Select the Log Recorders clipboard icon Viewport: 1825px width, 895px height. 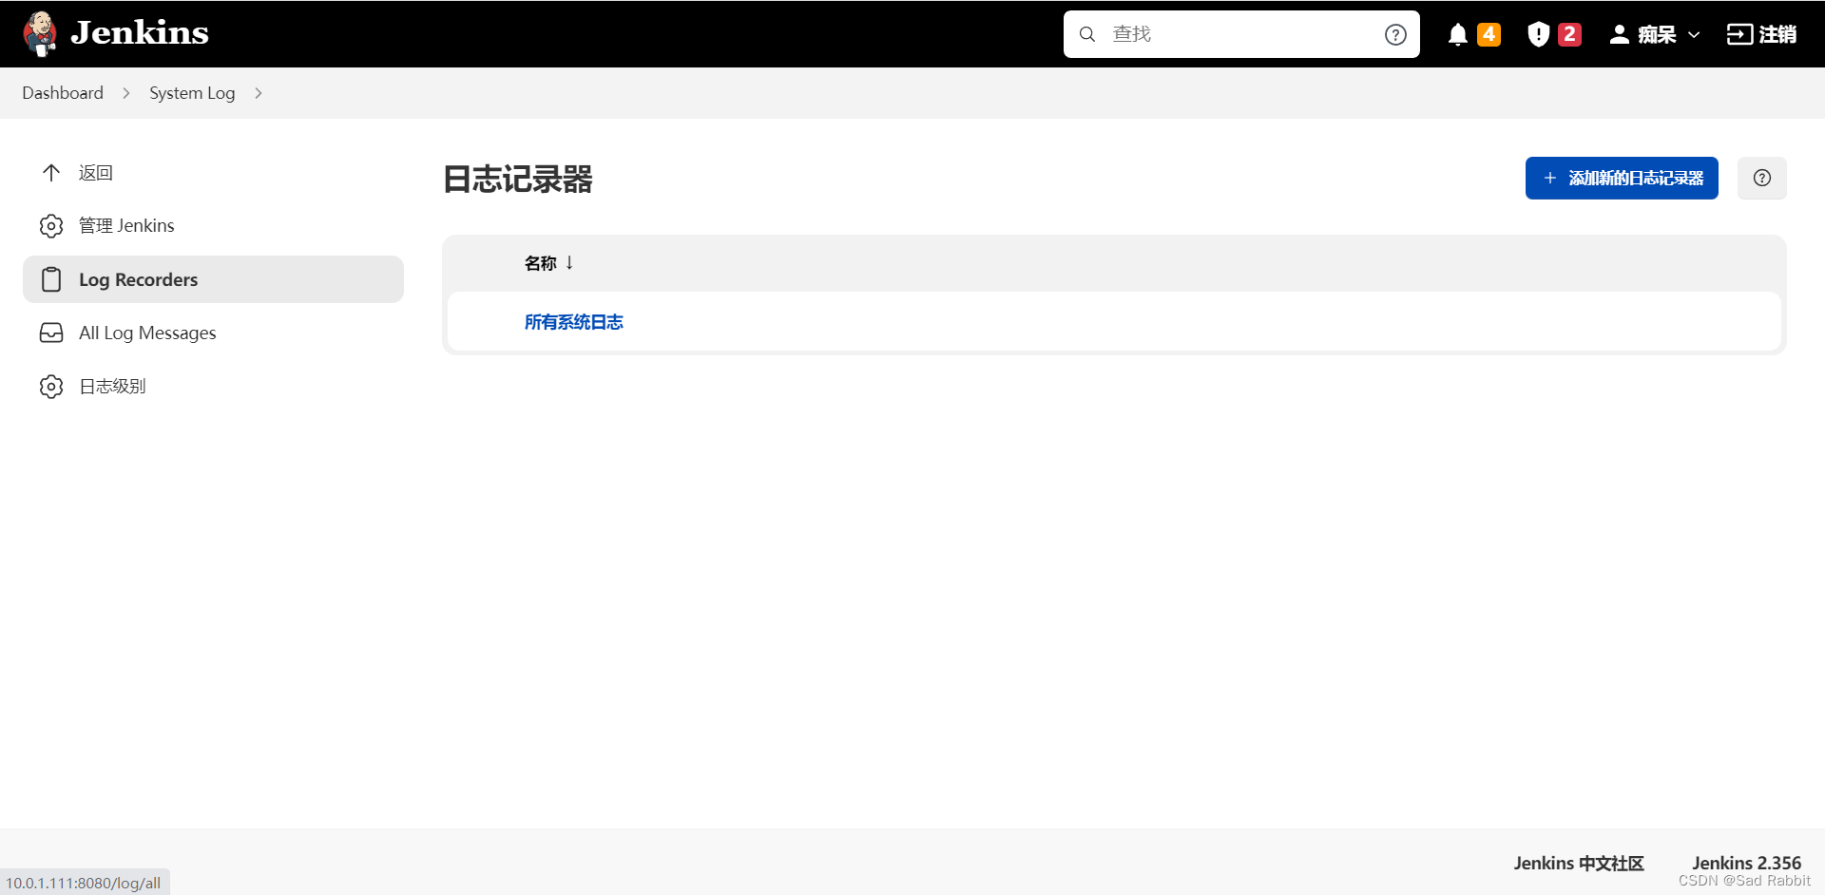51,278
